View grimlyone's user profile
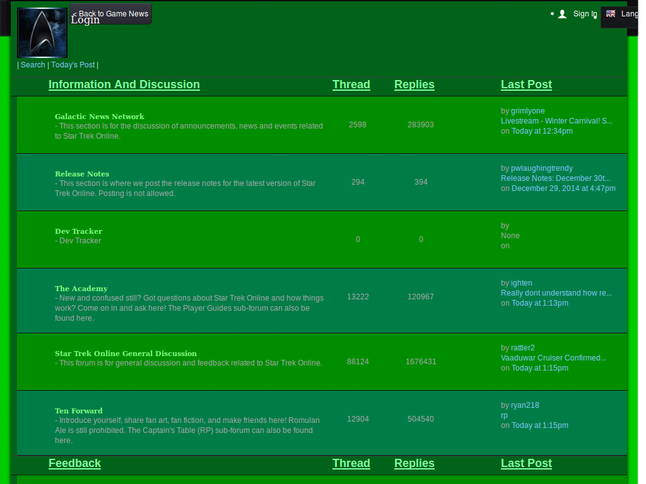 point(527,111)
